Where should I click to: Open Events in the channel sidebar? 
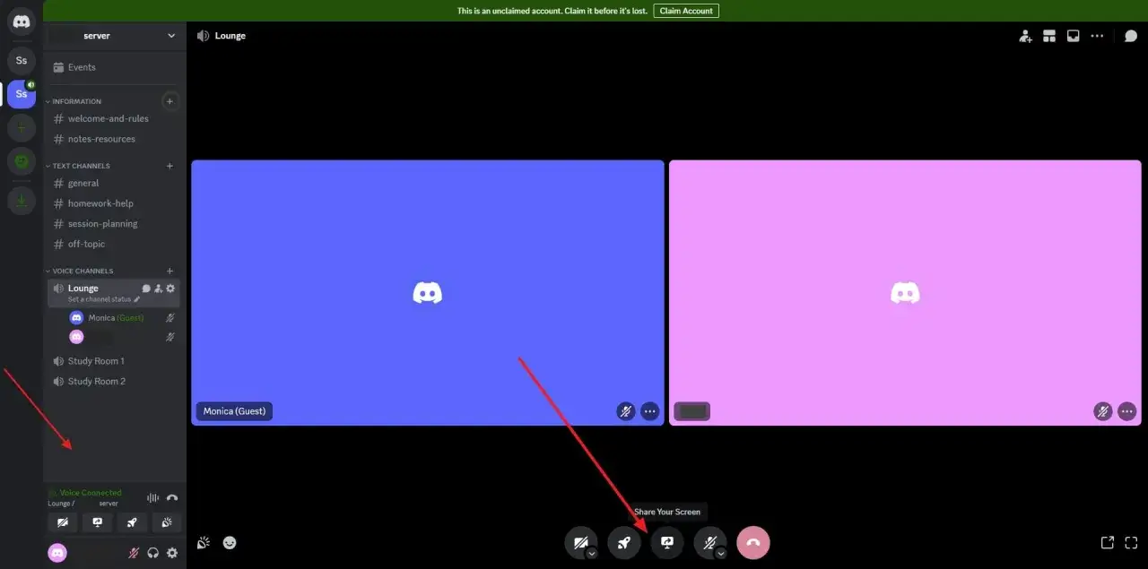point(115,67)
